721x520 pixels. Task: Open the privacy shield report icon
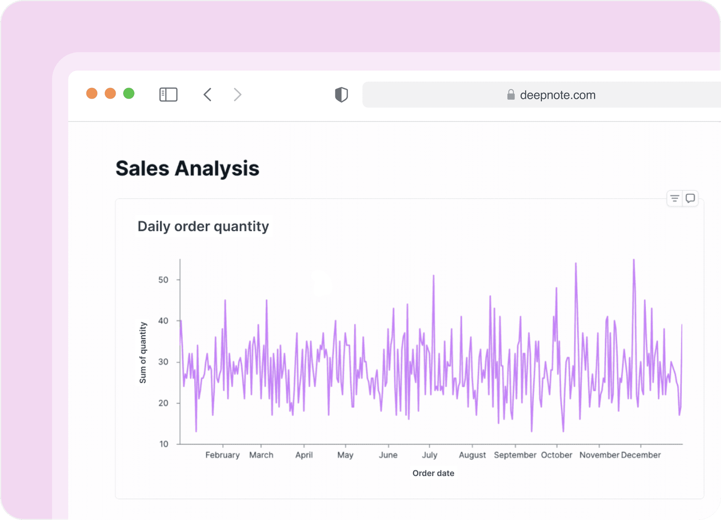[x=341, y=95]
